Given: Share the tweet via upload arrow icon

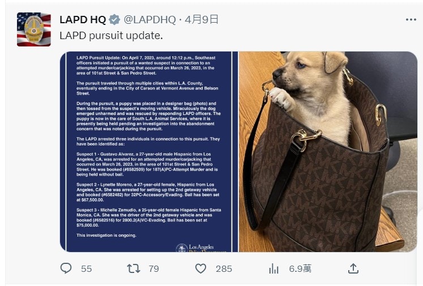Looking at the screenshot, I should [353, 268].
